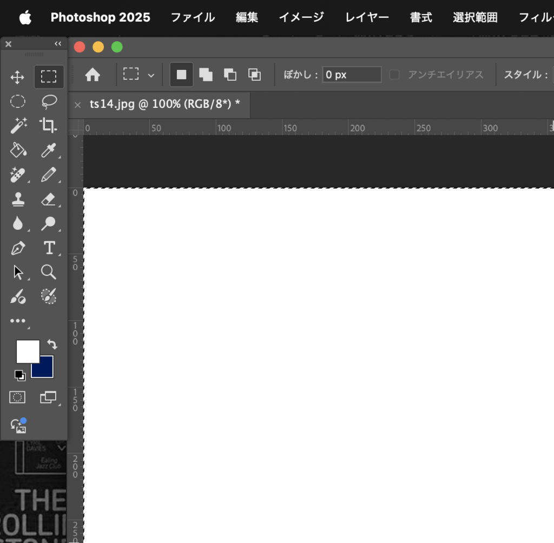Switch to the ts14.jpg document tab
Image resolution: width=554 pixels, height=543 pixels.
pos(164,105)
